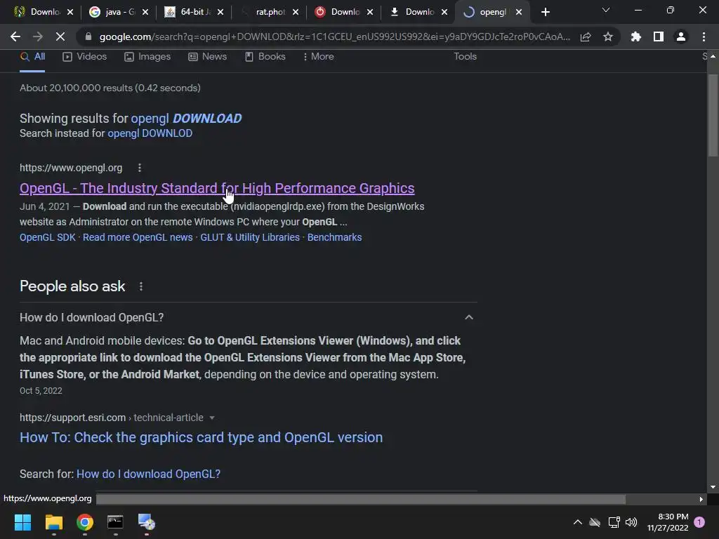719x539 pixels.
Task: Go back with the browser back arrow
Action: [15, 36]
